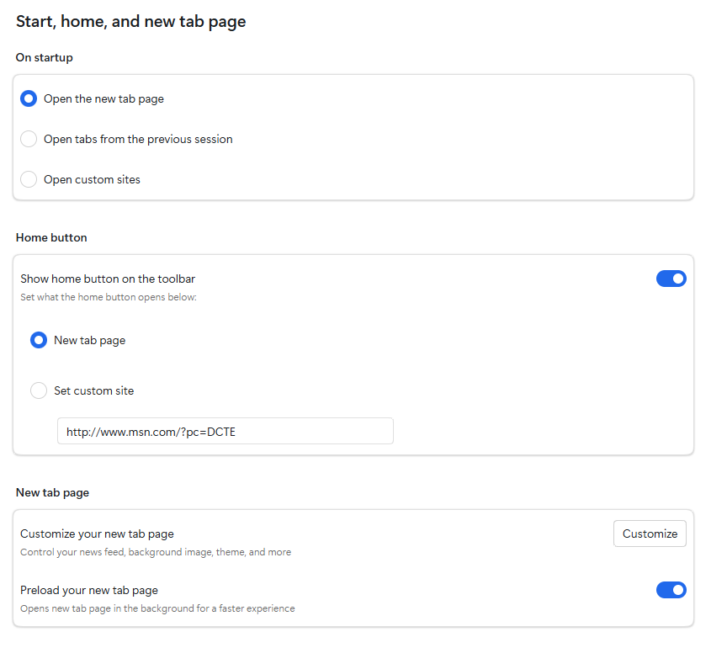Viewport: 727px width, 669px height.
Task: Click the 'Customize your new tab page' text
Action: coord(97,534)
